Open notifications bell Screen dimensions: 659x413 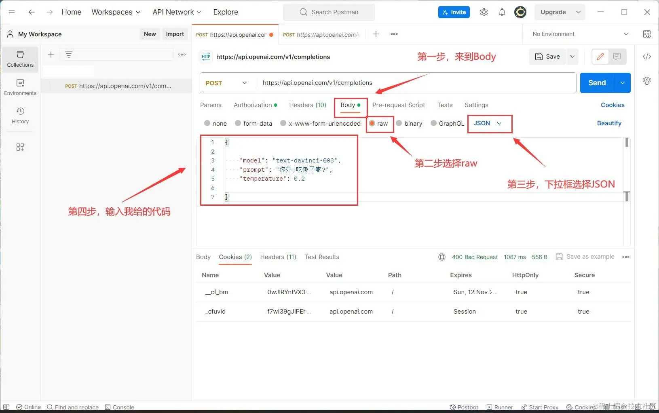(502, 12)
